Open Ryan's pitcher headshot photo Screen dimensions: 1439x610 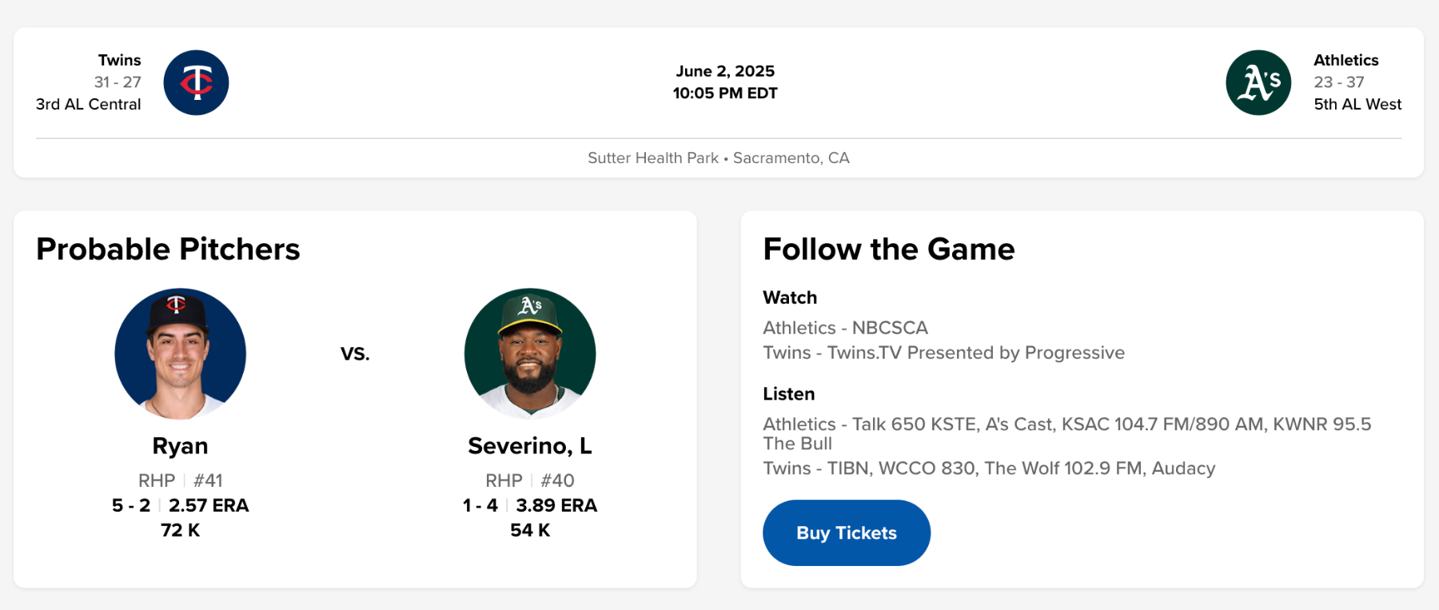coord(180,353)
